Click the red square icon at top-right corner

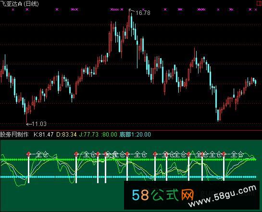point(260,3)
